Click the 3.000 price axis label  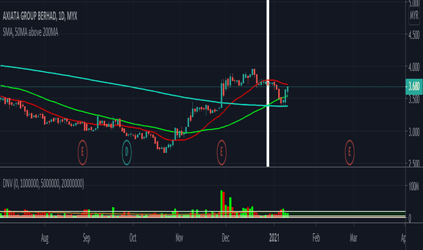click(x=414, y=132)
